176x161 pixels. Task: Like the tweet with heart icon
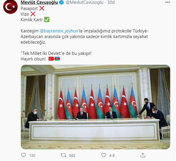click(x=104, y=155)
